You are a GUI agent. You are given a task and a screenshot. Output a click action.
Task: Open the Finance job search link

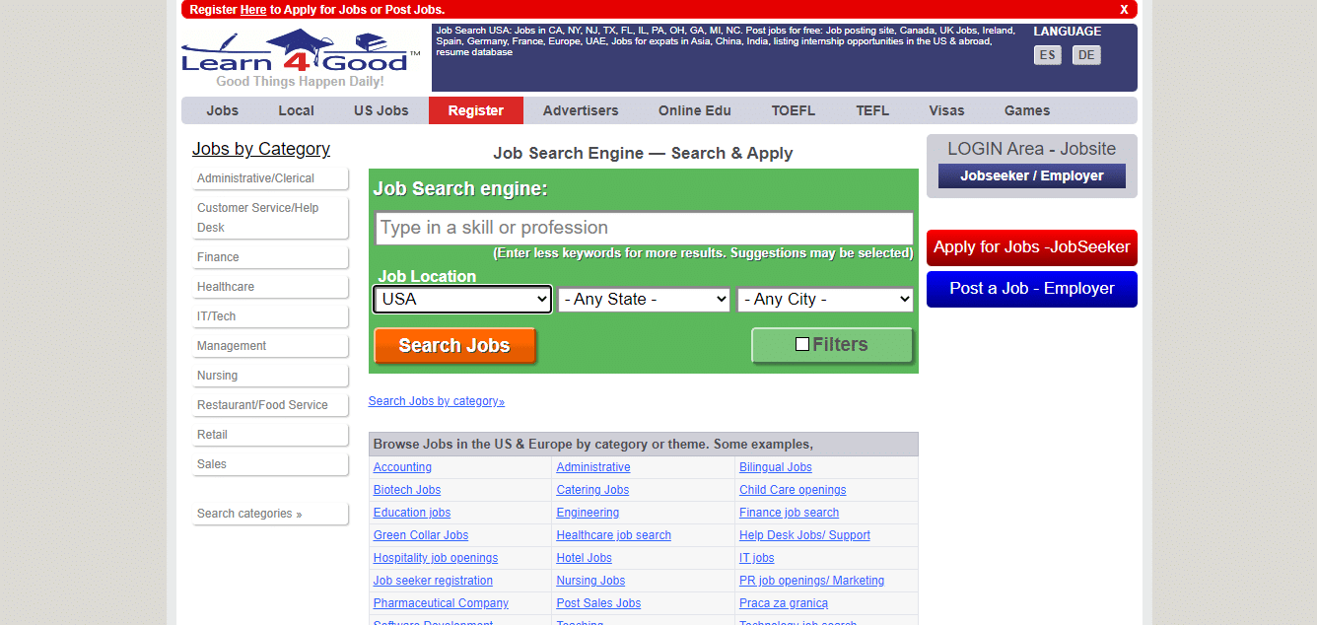pyautogui.click(x=790, y=513)
